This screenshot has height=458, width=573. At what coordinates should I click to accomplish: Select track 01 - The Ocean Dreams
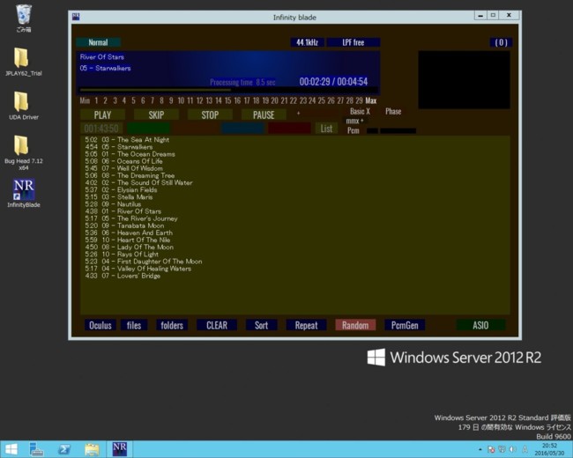tap(130, 154)
